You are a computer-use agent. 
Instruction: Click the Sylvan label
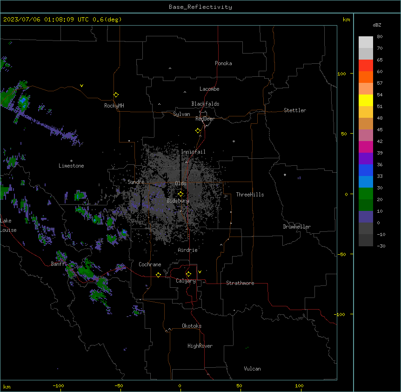(x=181, y=114)
